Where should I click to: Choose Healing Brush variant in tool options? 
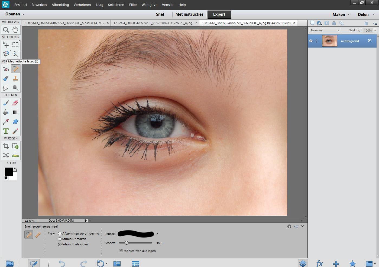click(x=38, y=235)
